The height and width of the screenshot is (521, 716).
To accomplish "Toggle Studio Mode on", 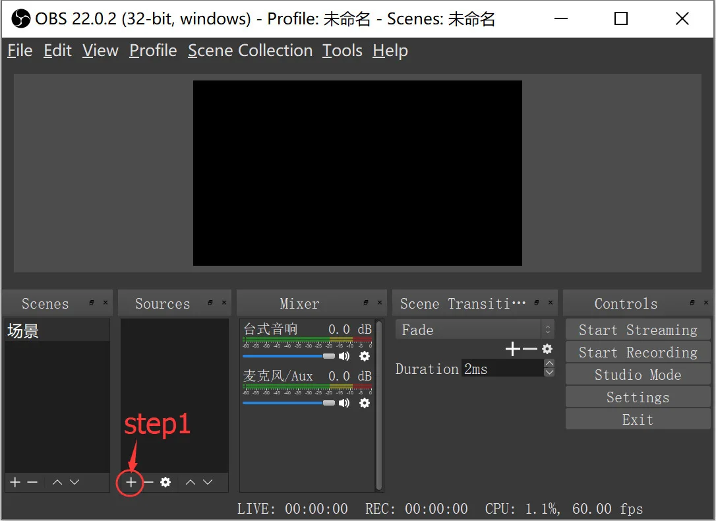I will click(x=638, y=375).
